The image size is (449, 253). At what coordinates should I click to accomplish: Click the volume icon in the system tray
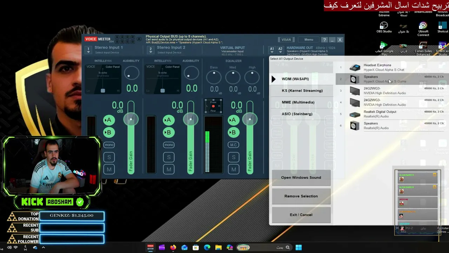coord(9,247)
